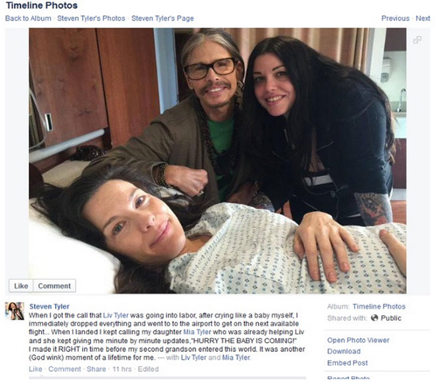Click the Public globe icon
The image size is (438, 387).
(374, 318)
